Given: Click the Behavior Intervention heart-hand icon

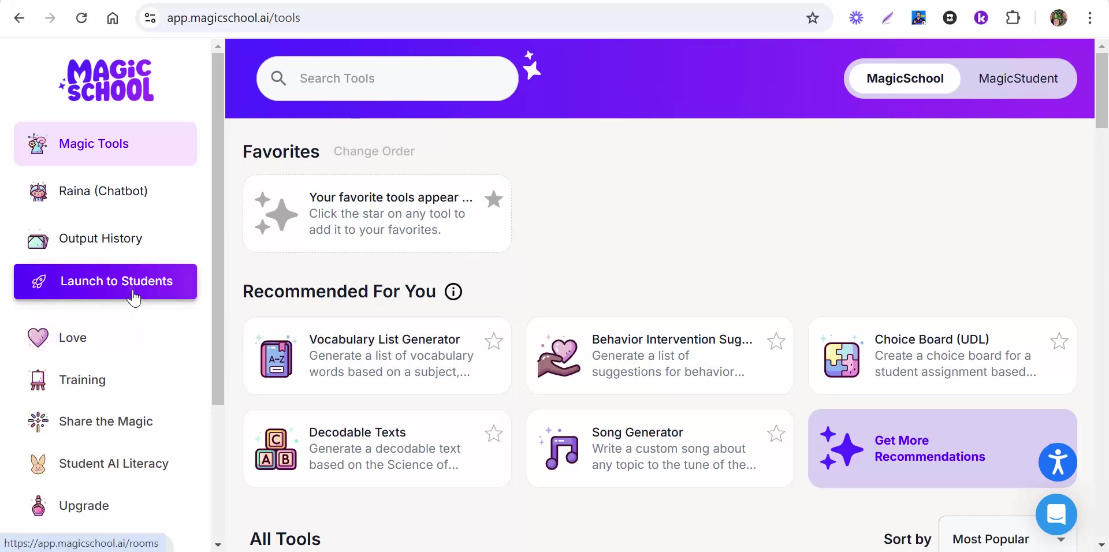Looking at the screenshot, I should [559, 356].
